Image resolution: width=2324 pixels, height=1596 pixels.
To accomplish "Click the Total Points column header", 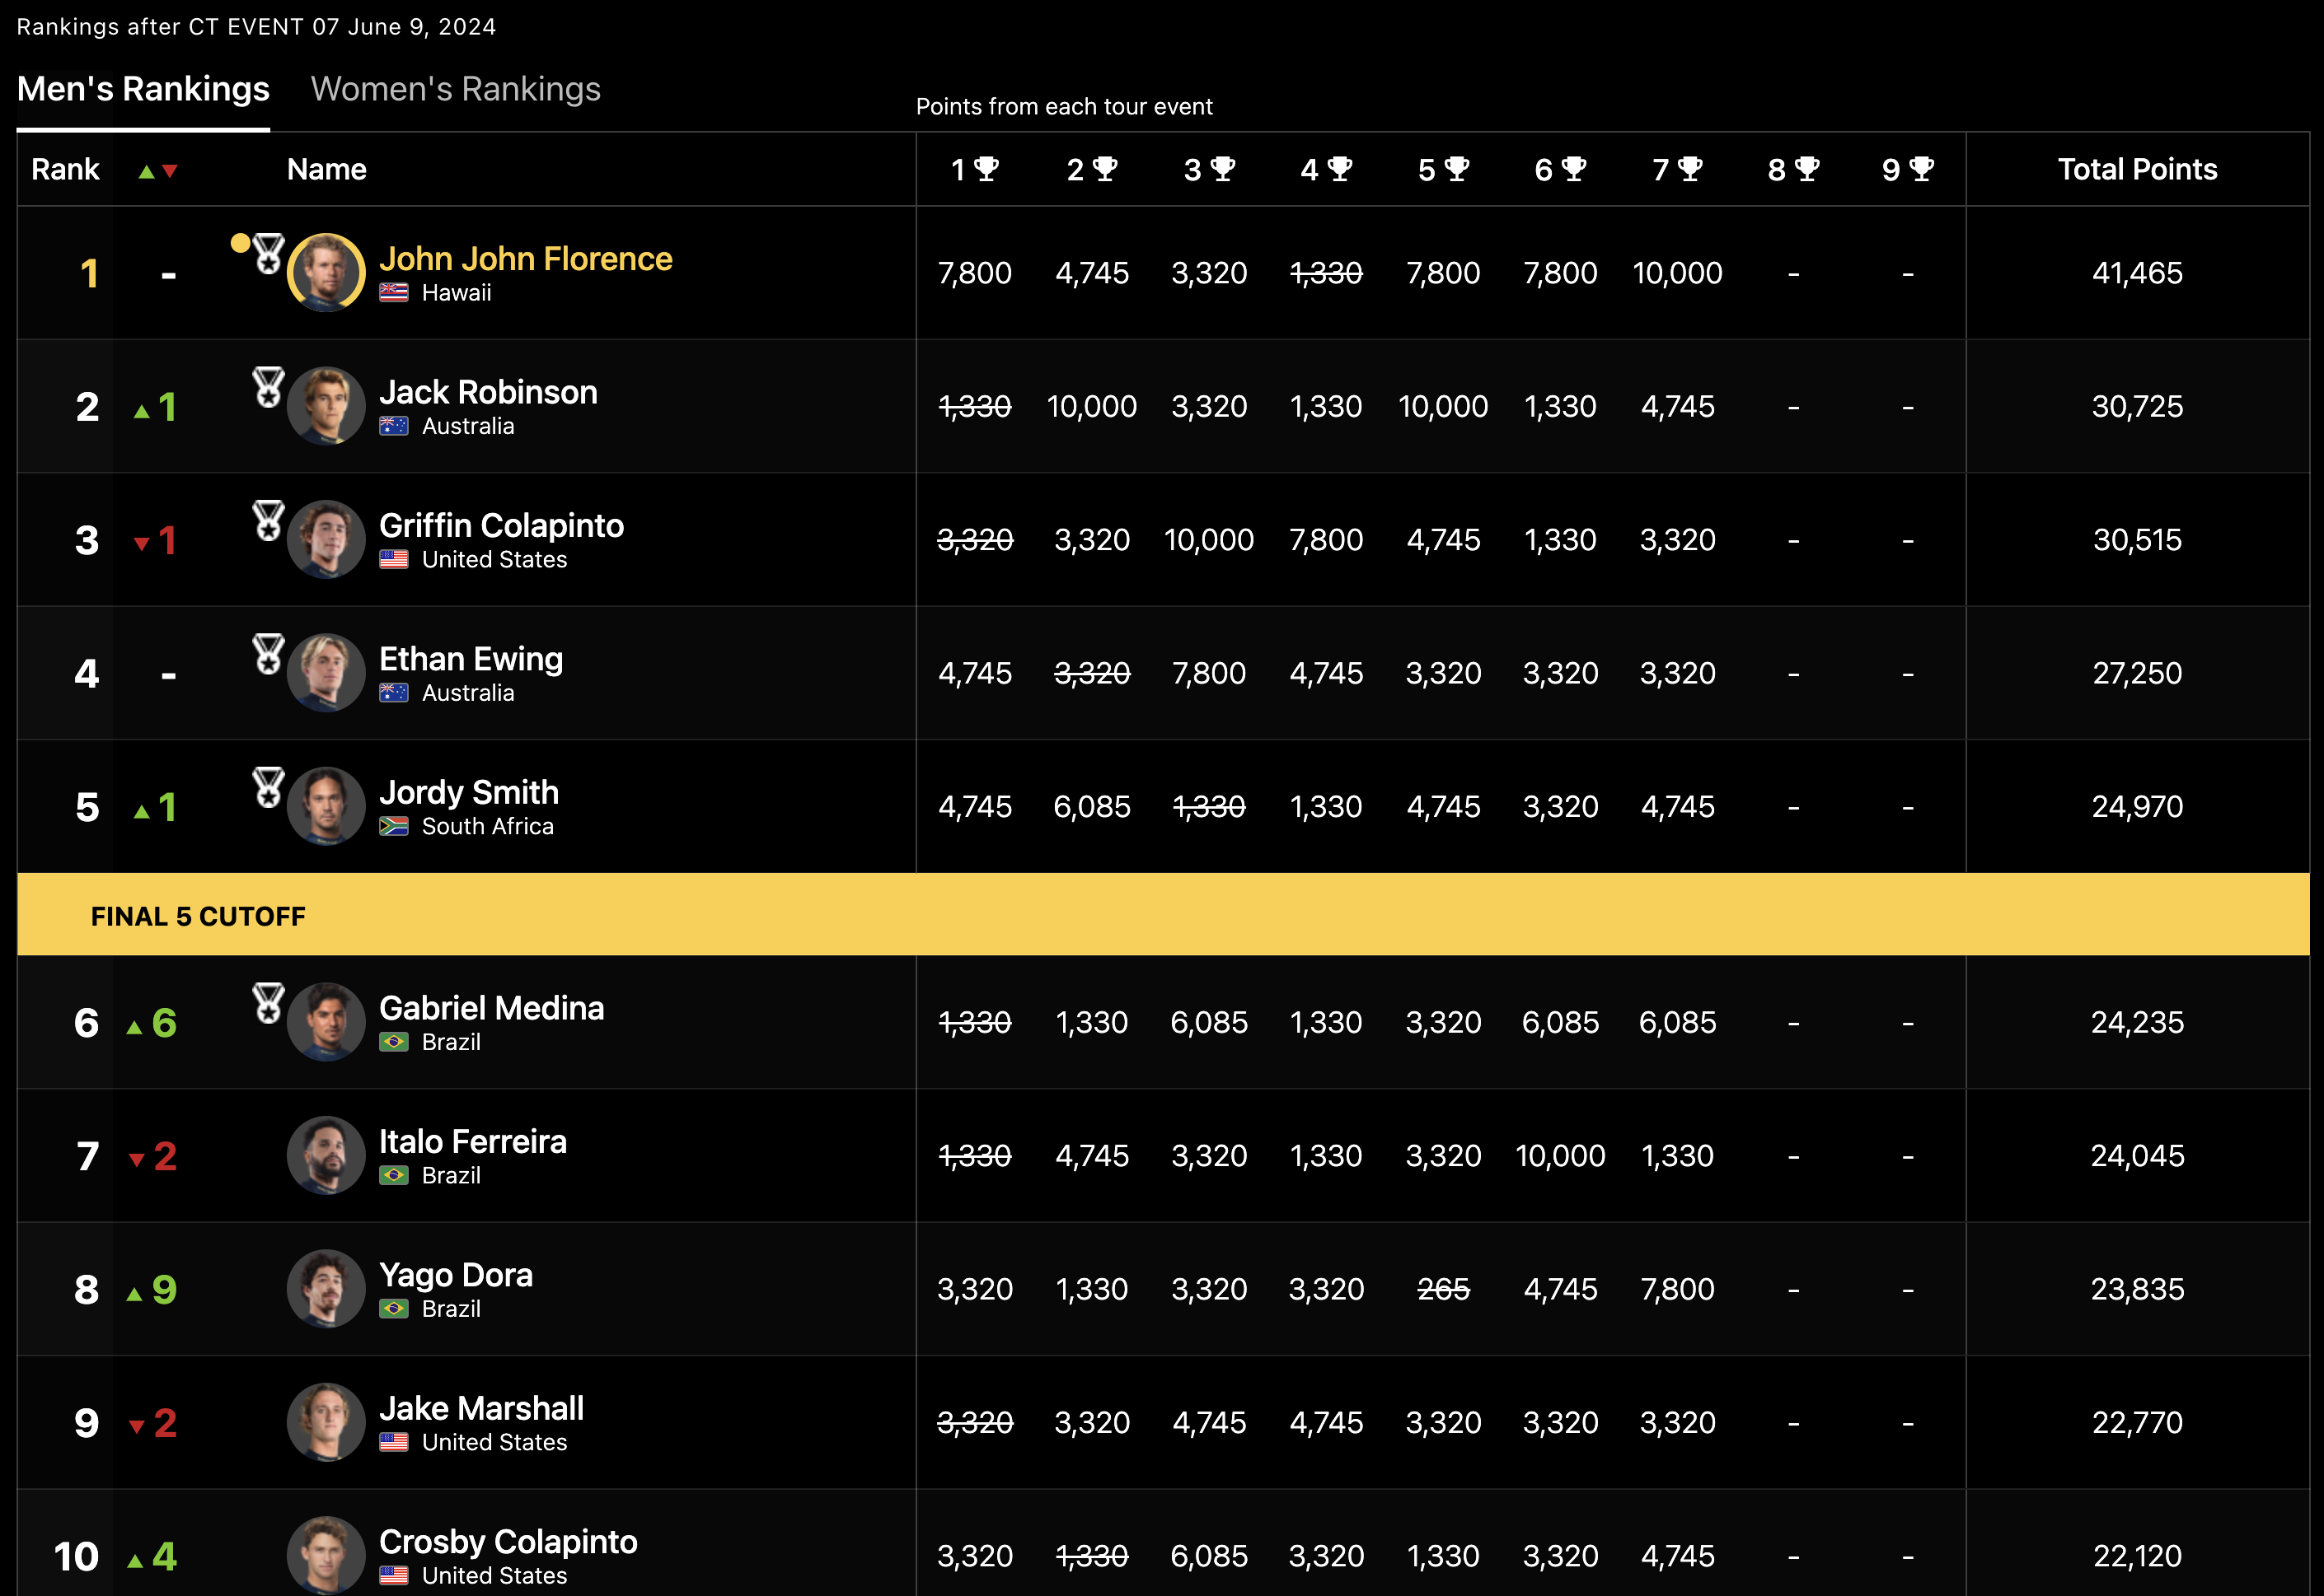I will click(2137, 169).
